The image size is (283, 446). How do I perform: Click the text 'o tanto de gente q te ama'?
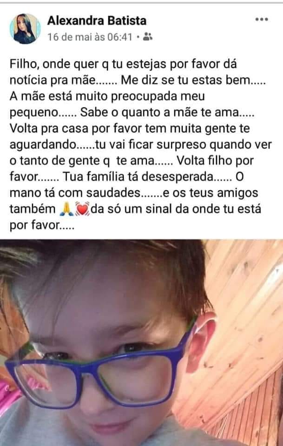tap(82, 161)
